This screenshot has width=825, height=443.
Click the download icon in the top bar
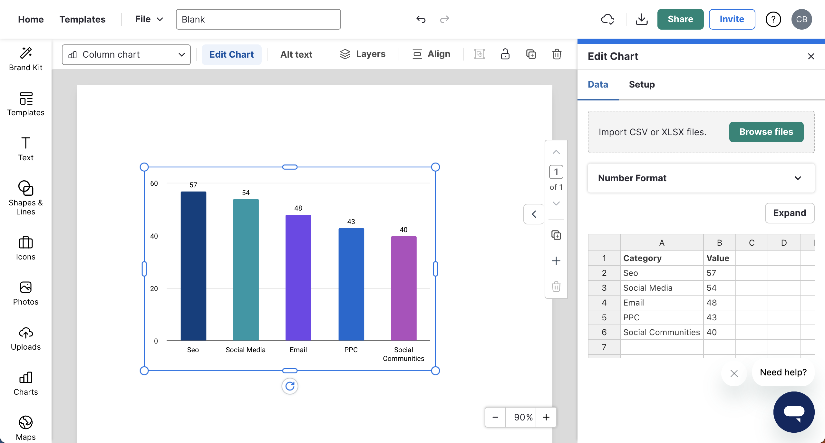(x=641, y=19)
